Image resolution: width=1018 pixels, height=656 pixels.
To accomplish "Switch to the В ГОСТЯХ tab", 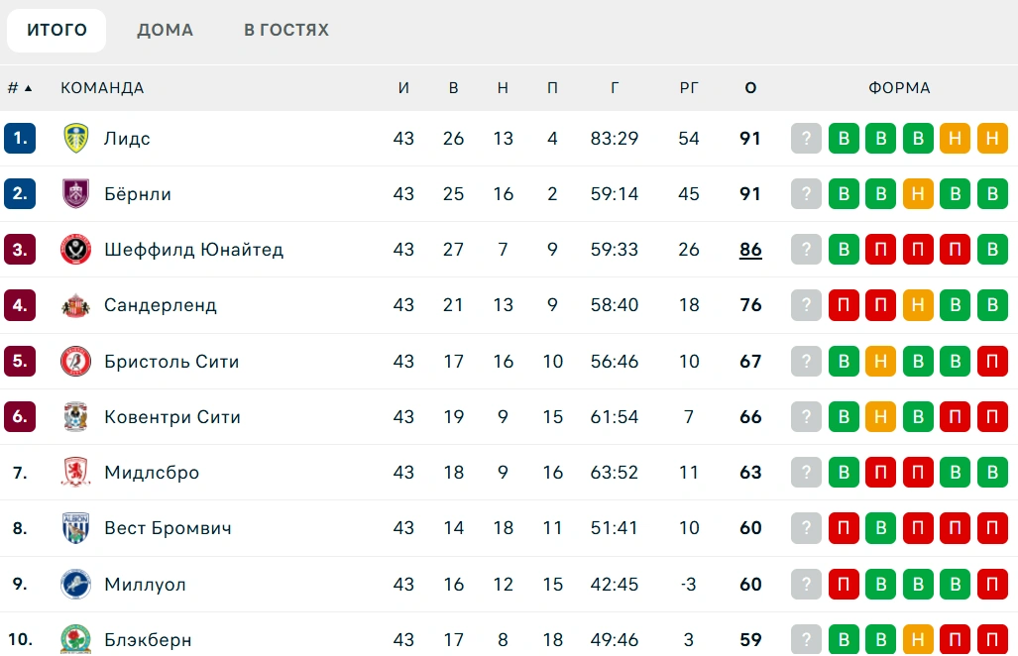I will coord(286,30).
